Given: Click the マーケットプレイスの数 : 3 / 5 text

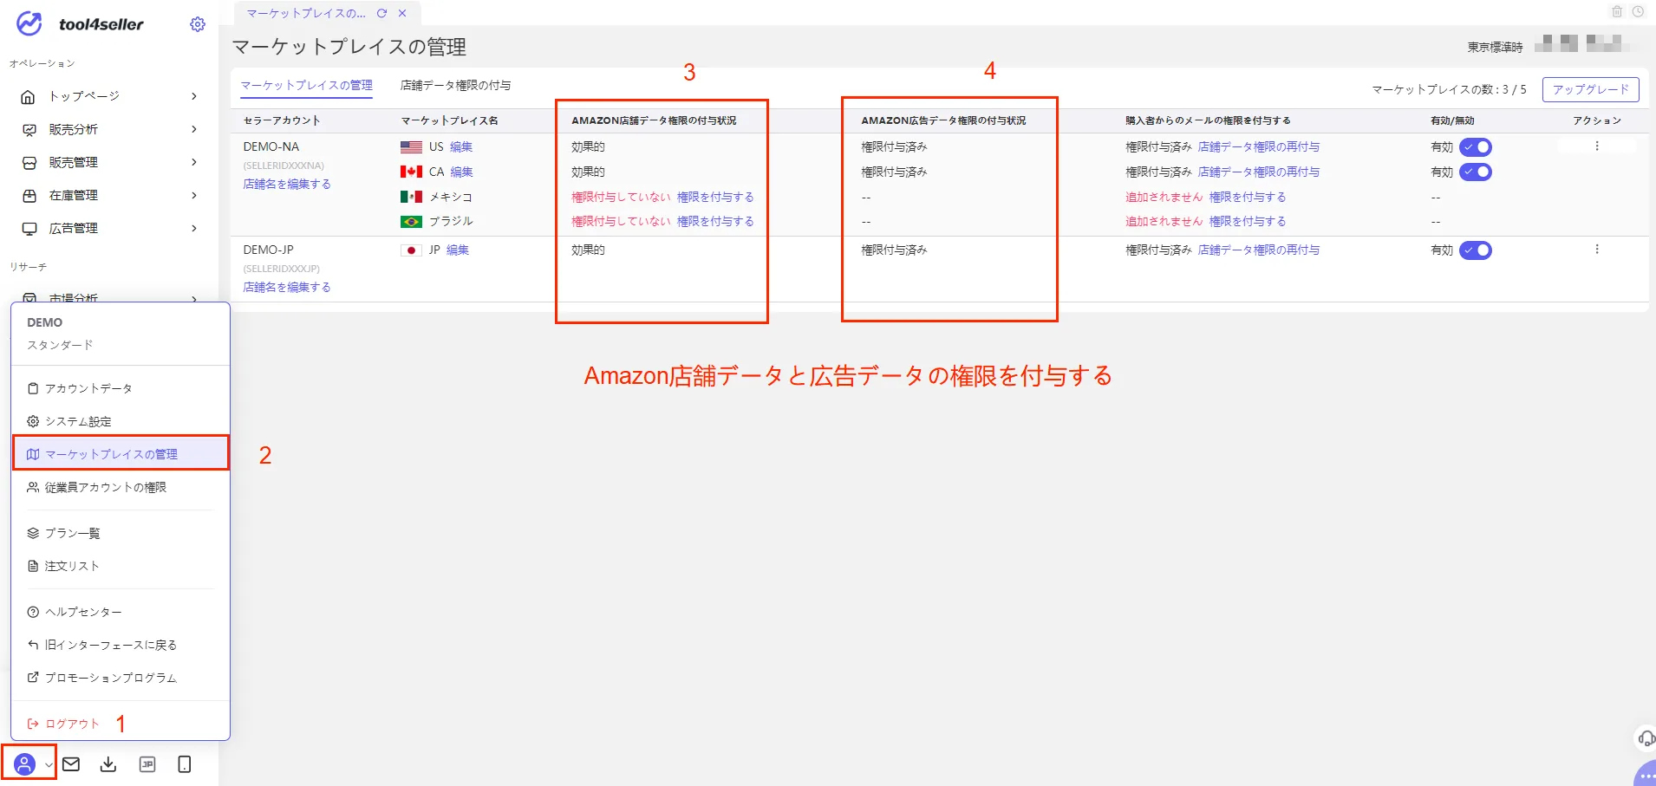Looking at the screenshot, I should [x=1449, y=89].
